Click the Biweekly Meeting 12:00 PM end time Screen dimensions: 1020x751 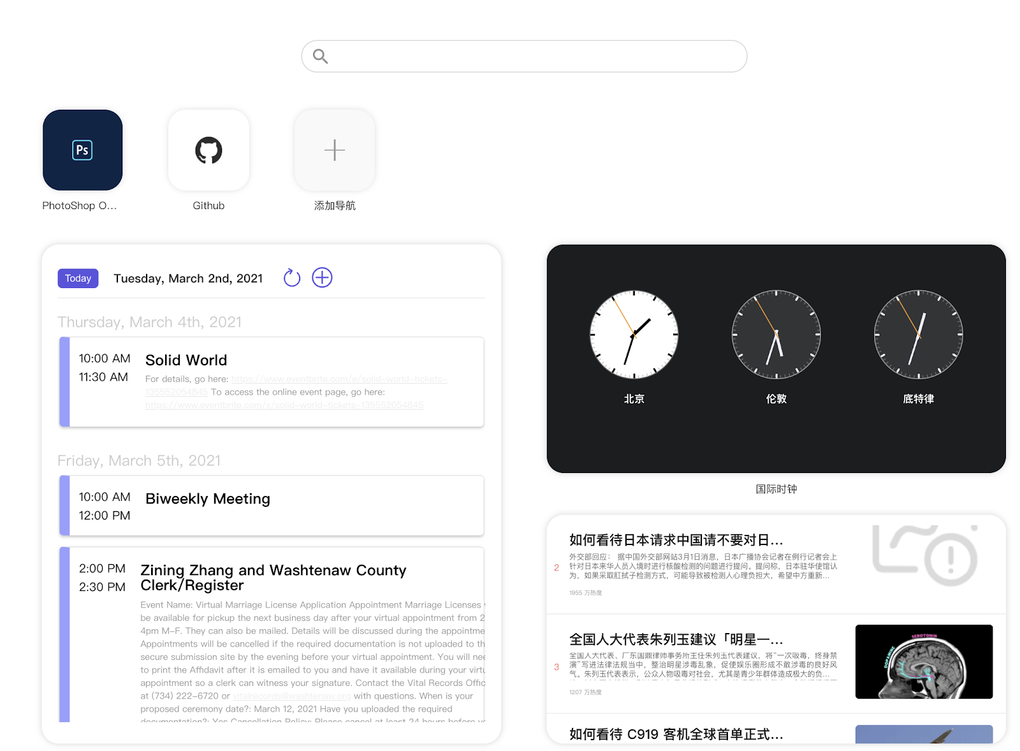(105, 515)
